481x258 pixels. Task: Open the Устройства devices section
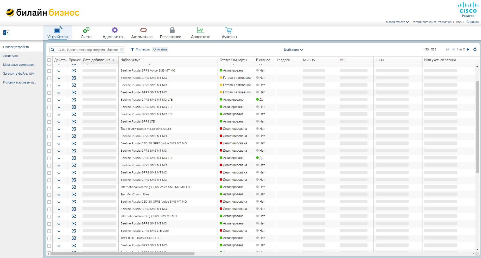[x=58, y=33]
